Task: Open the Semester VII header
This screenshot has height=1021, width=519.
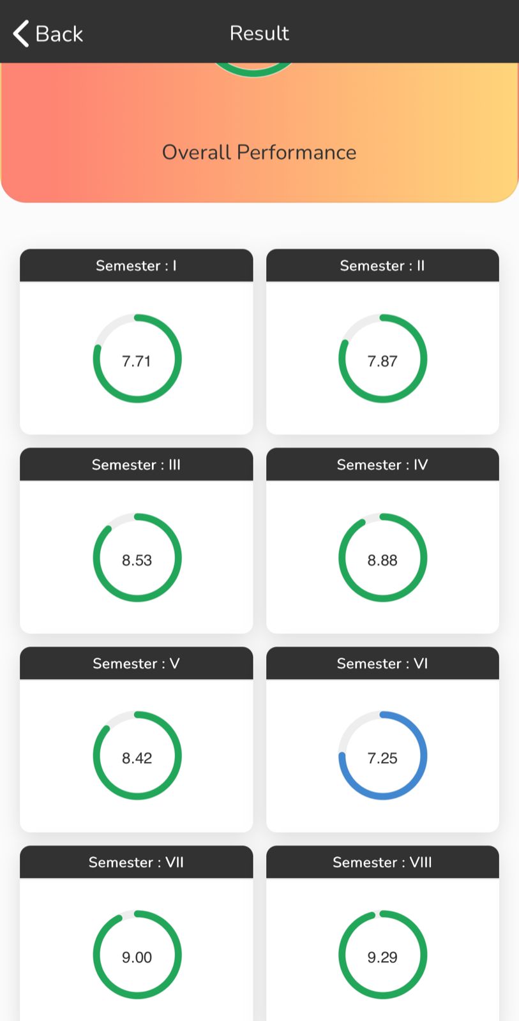Action: (x=136, y=862)
